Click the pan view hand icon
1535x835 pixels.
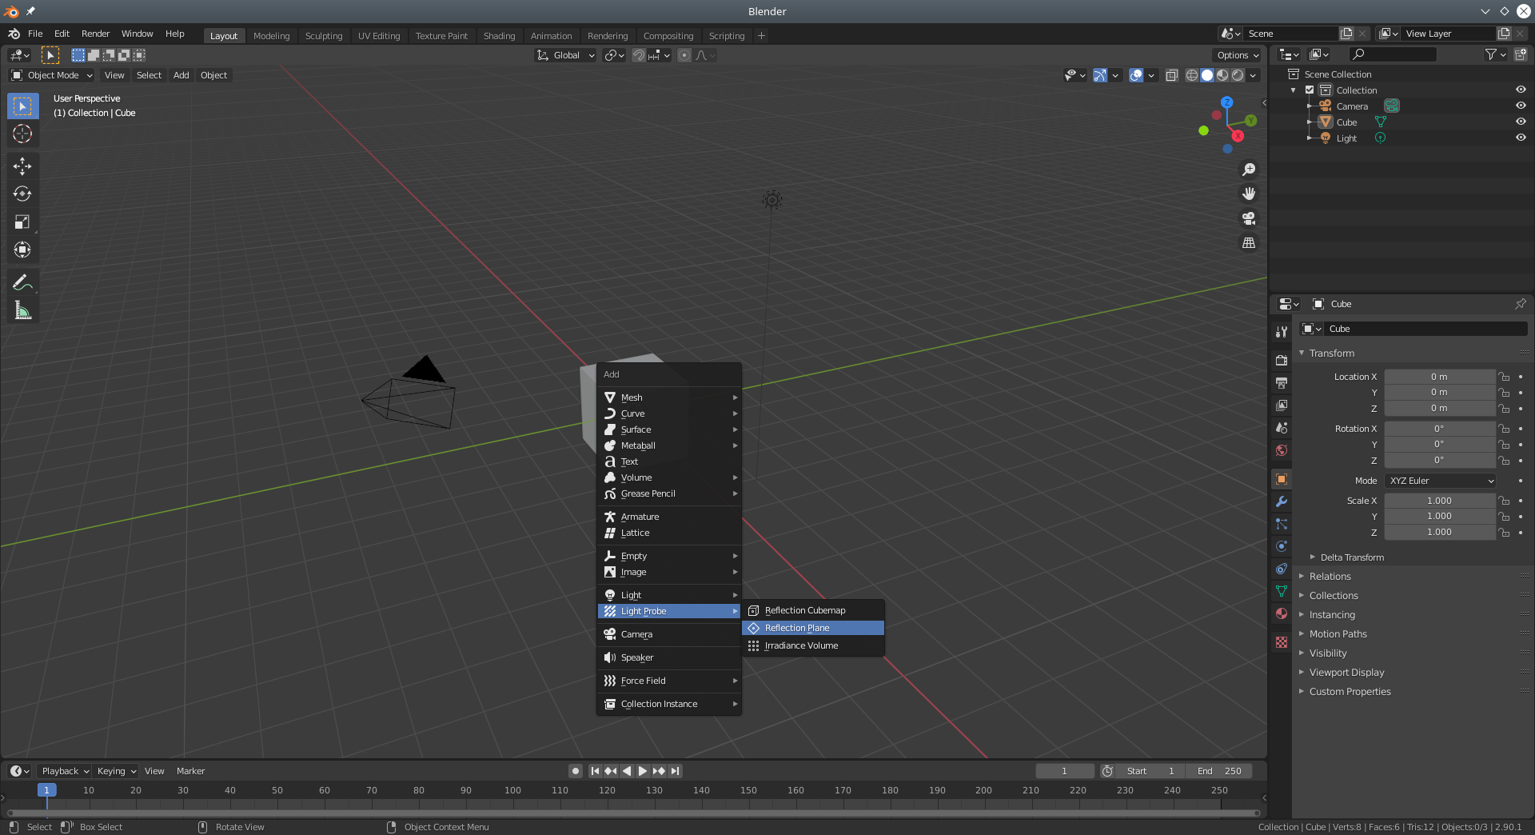[x=1249, y=194]
